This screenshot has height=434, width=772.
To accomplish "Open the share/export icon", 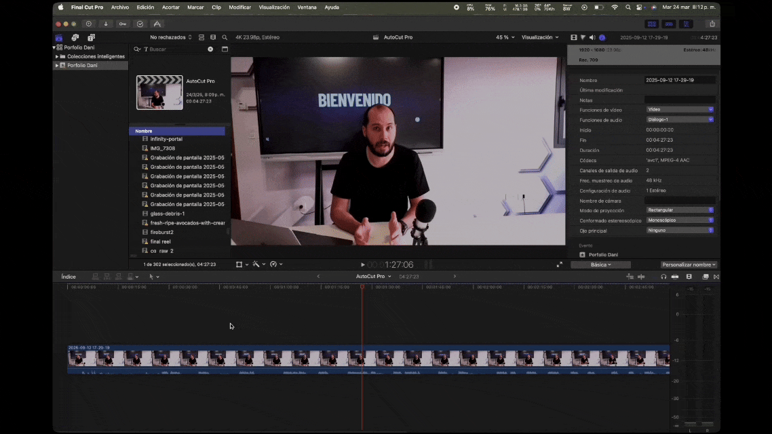I will point(712,24).
